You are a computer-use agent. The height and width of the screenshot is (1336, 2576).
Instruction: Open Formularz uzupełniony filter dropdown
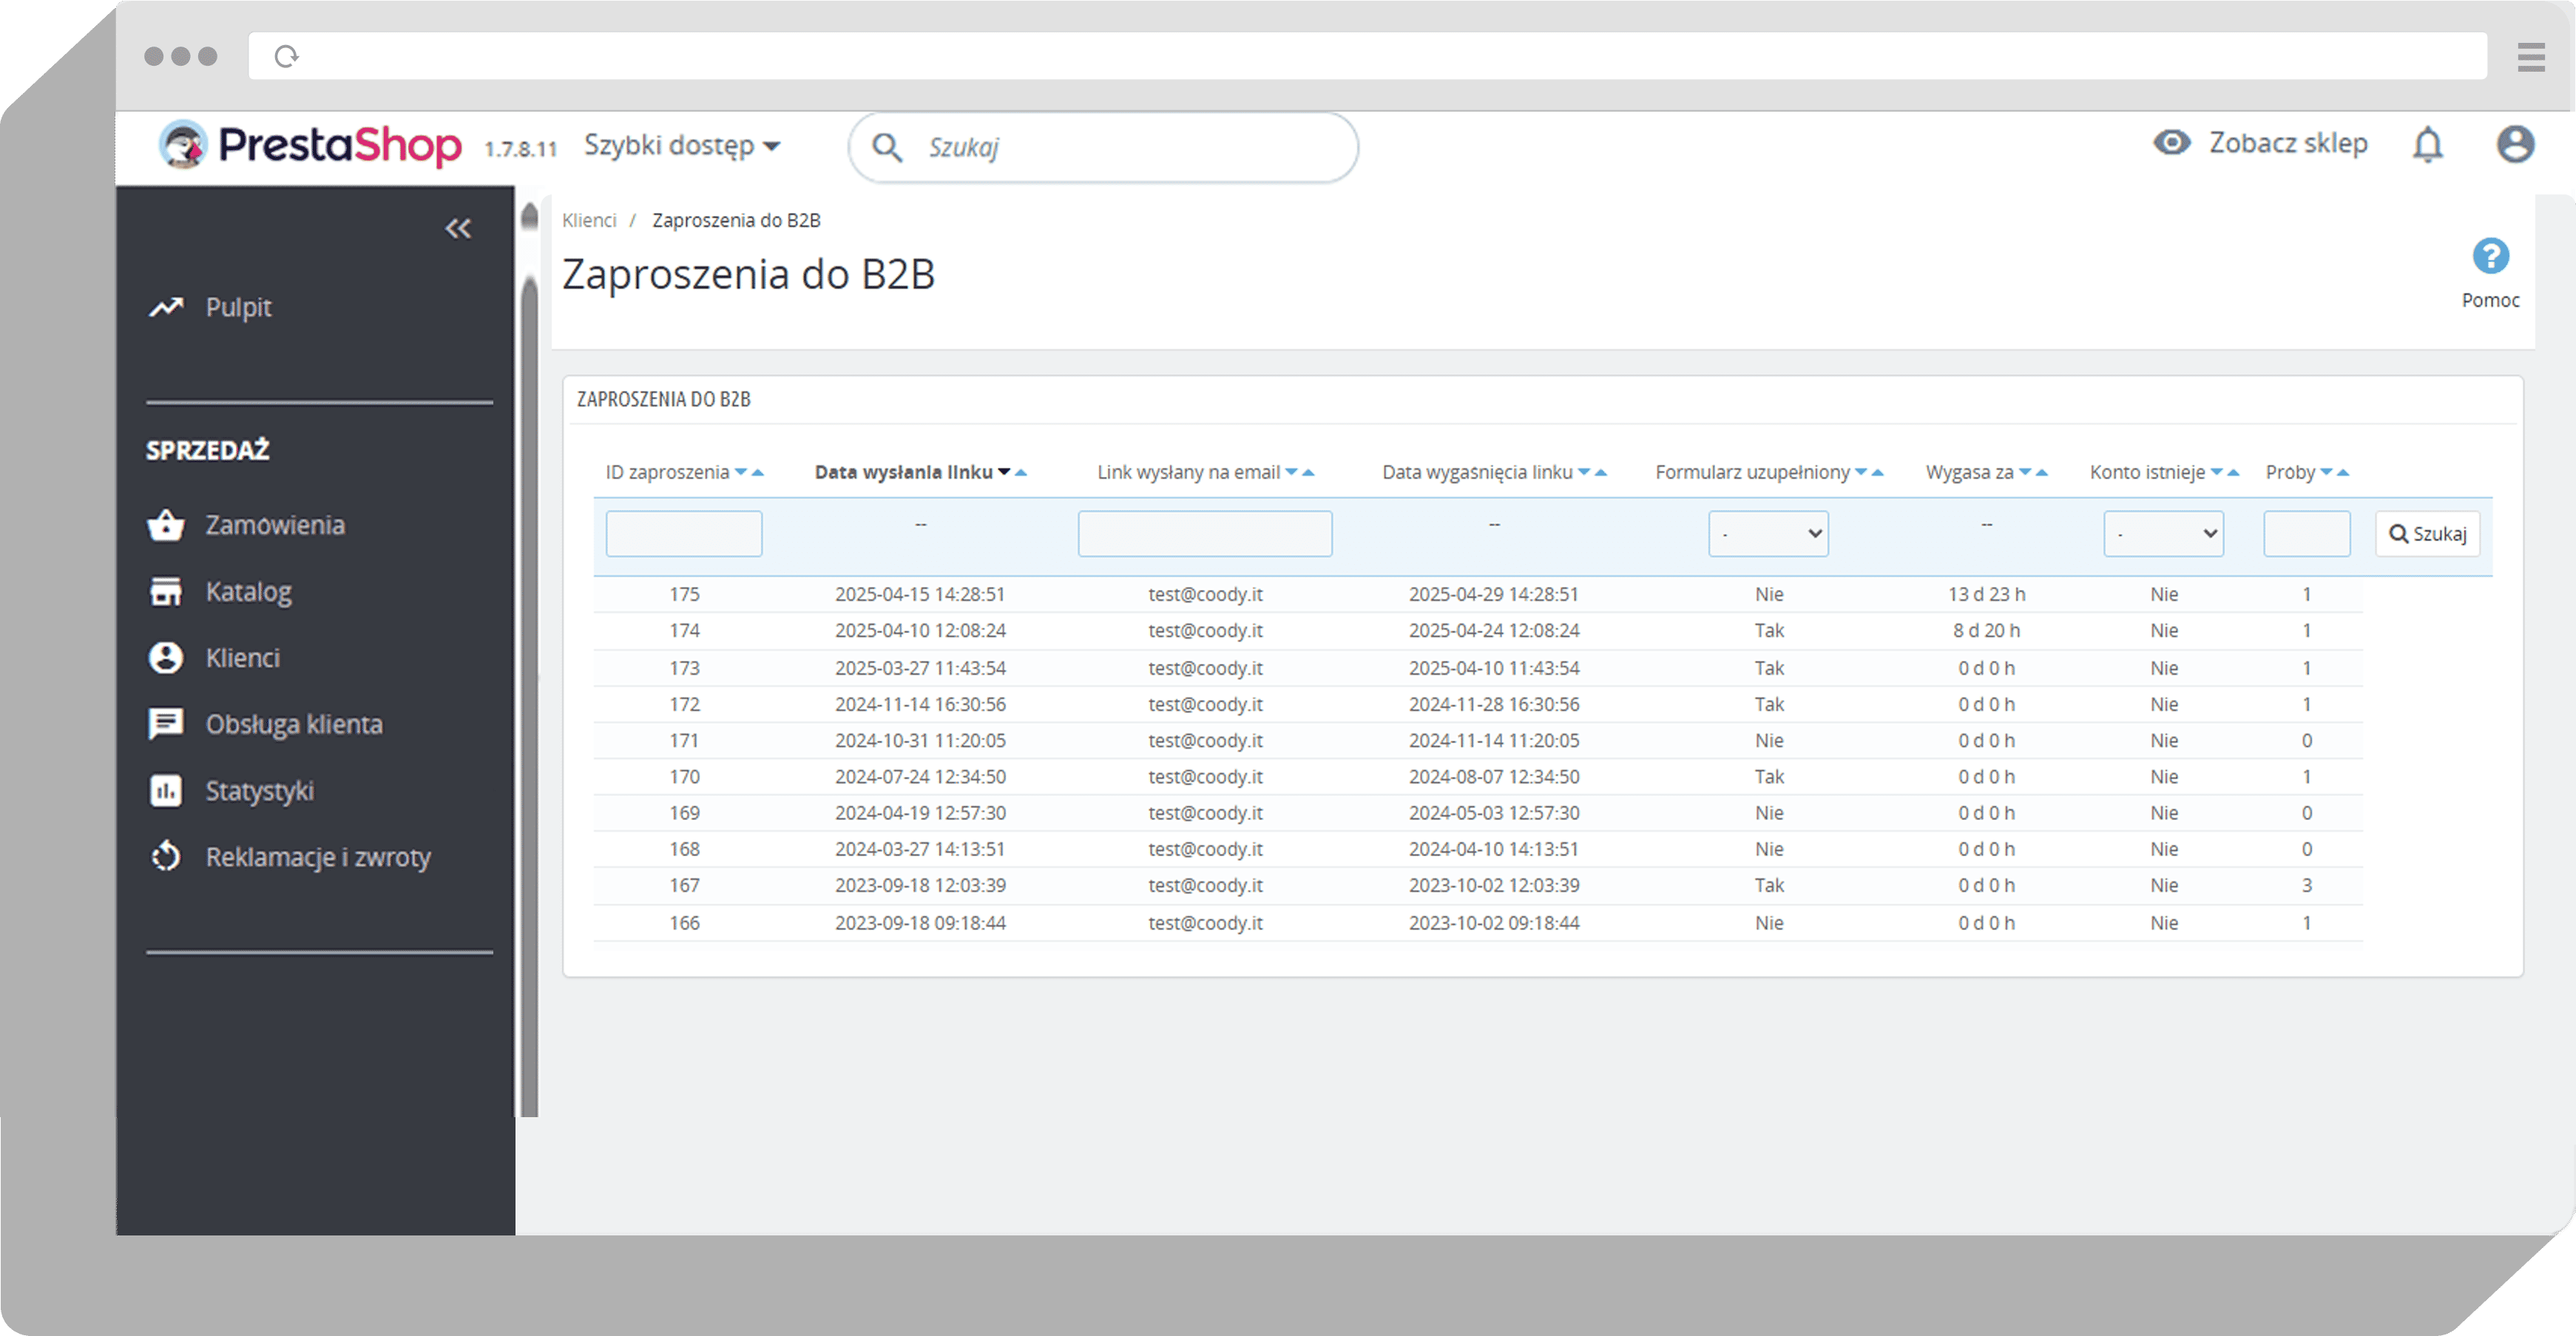(x=1767, y=534)
